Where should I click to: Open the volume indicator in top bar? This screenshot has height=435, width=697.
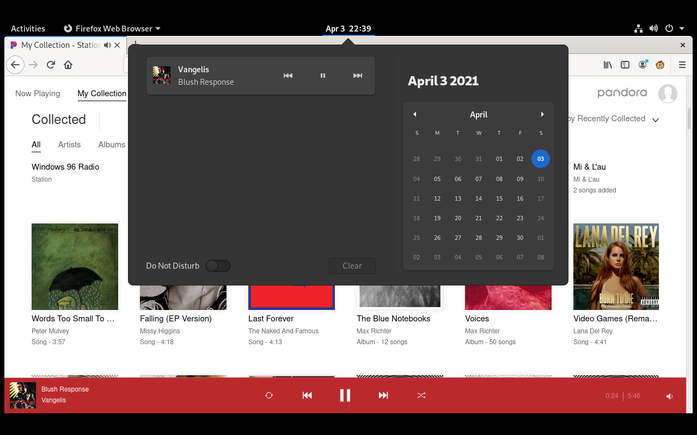(x=653, y=28)
